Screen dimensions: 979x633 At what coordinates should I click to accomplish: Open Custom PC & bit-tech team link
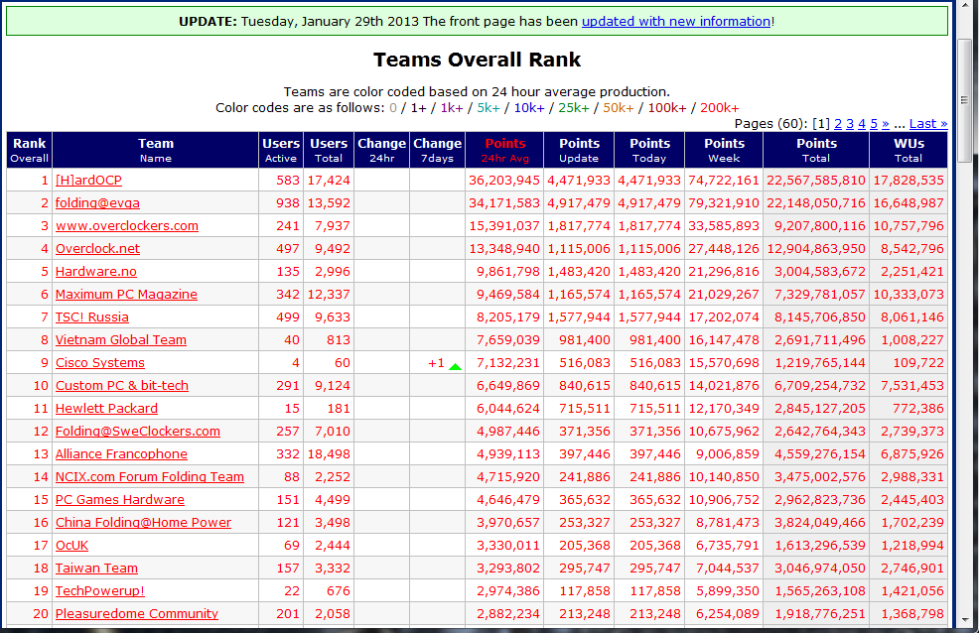click(122, 385)
